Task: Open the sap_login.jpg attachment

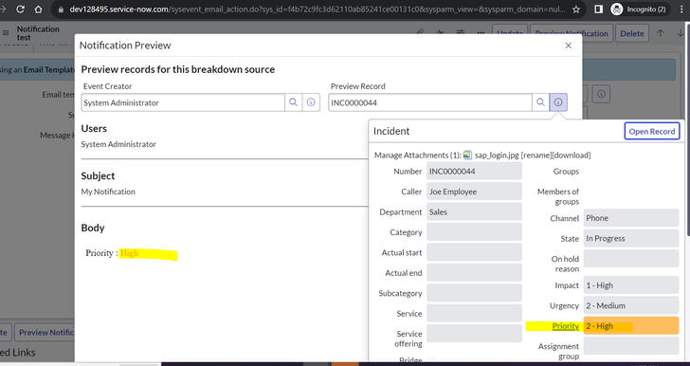Action: [x=497, y=156]
